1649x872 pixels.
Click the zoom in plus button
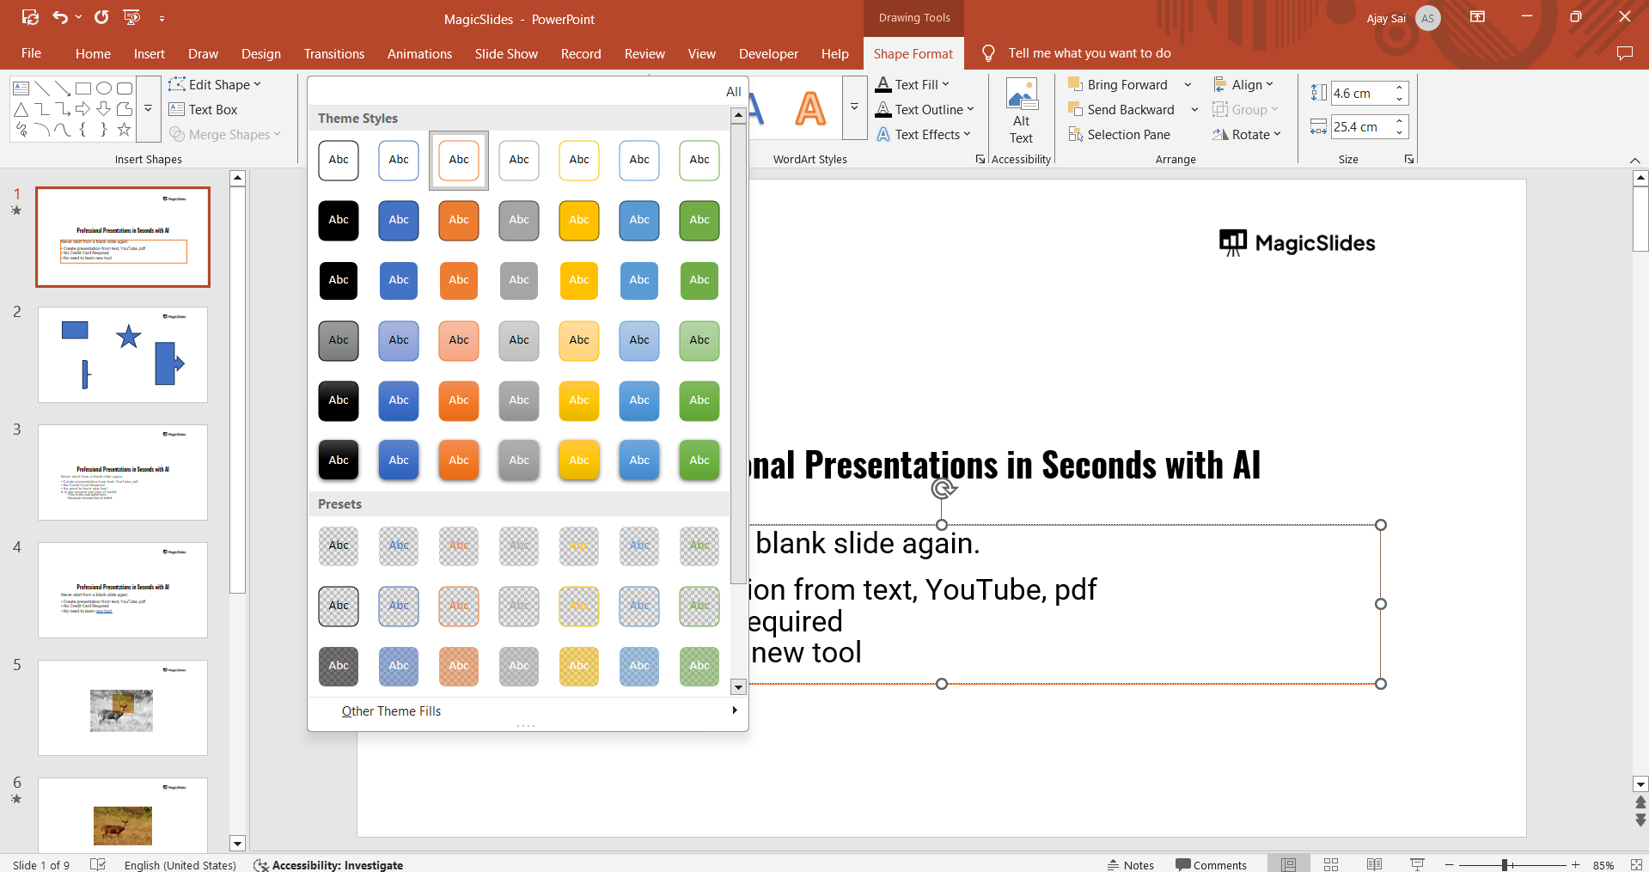click(x=1575, y=865)
